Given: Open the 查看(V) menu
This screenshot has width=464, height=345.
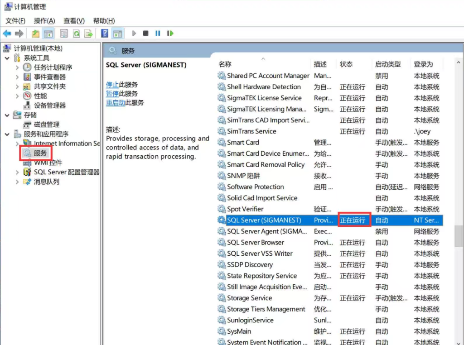Looking at the screenshot, I should pyautogui.click(x=74, y=21).
